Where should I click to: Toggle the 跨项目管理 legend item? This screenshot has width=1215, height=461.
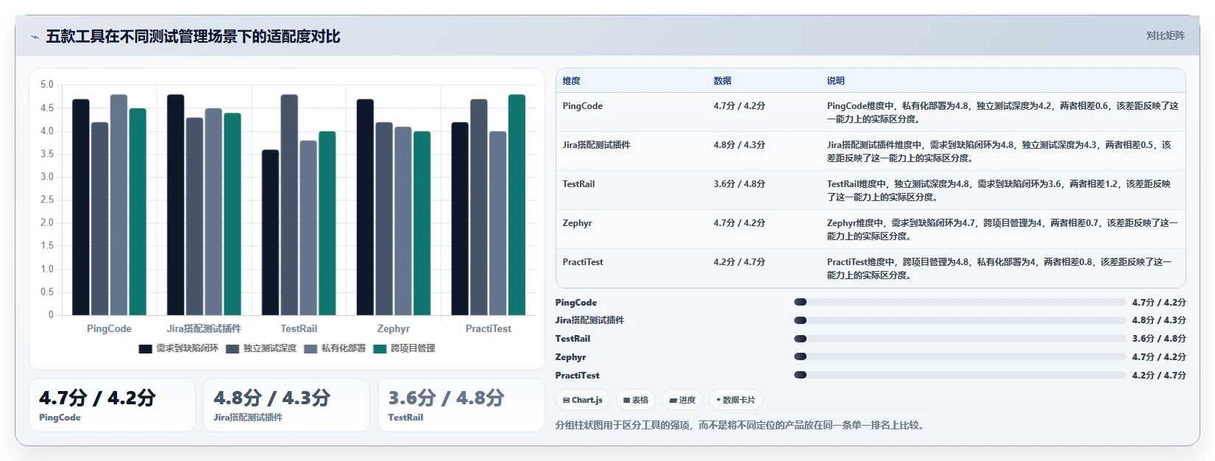404,348
